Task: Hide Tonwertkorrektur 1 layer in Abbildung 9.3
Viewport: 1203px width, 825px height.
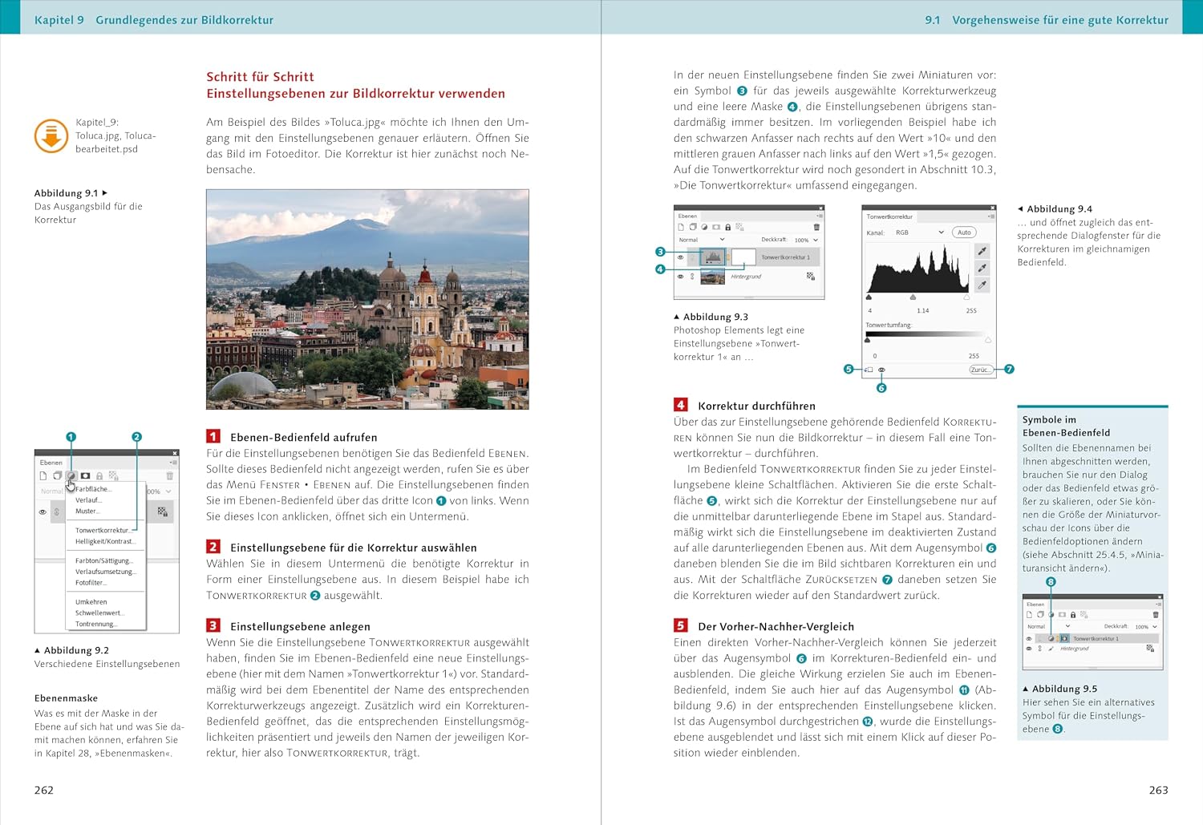Action: [x=680, y=257]
